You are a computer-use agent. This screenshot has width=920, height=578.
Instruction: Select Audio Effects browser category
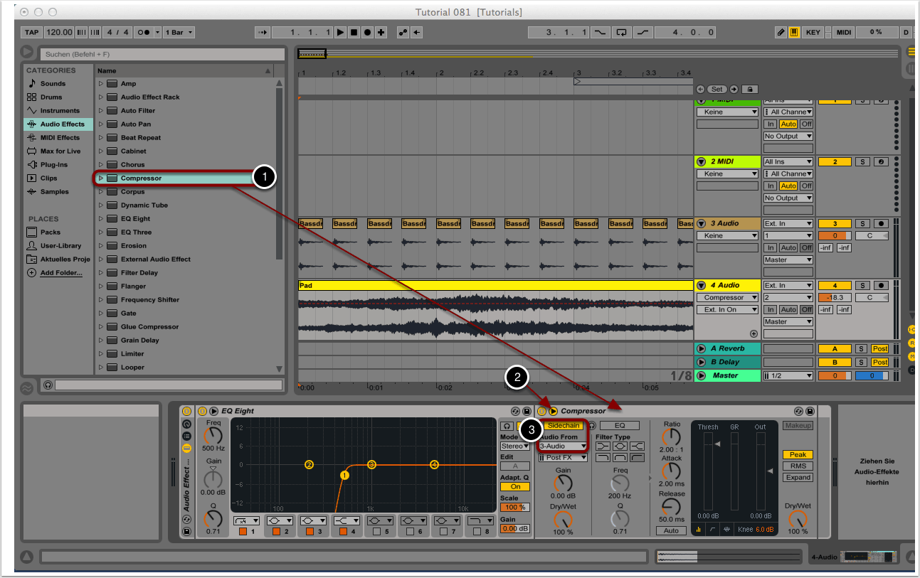click(62, 124)
